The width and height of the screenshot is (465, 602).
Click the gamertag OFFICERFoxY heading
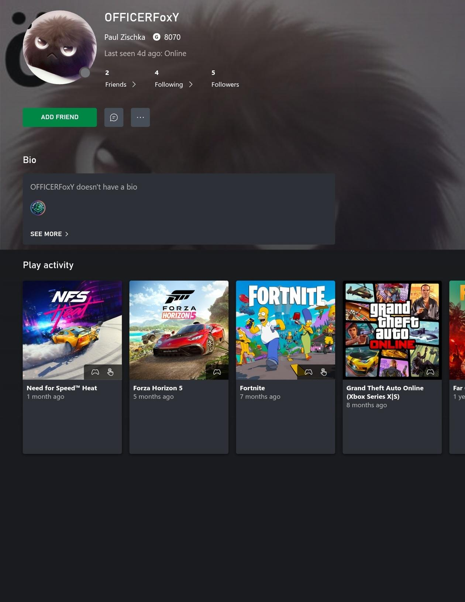(142, 17)
